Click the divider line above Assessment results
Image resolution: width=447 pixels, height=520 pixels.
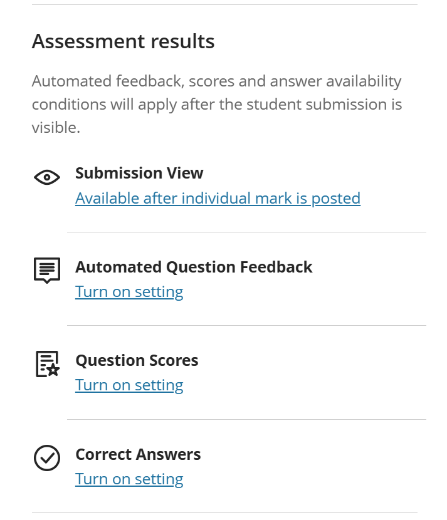click(x=224, y=5)
